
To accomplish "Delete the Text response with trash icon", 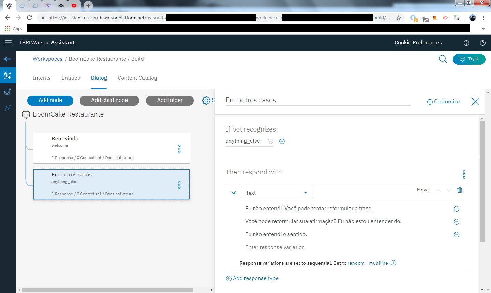I will [x=460, y=190].
